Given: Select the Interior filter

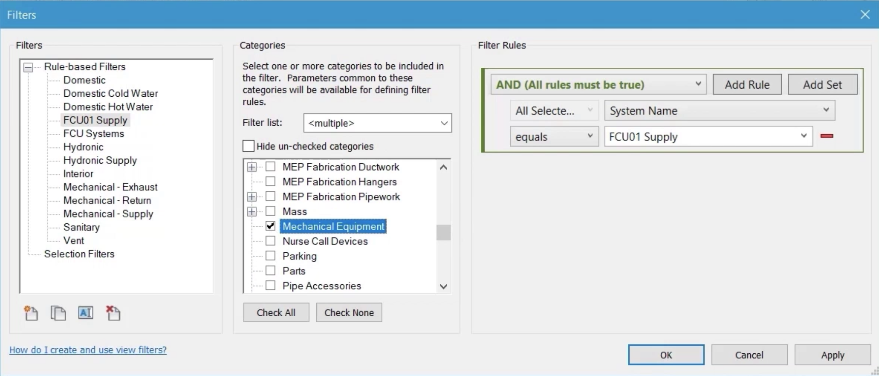Looking at the screenshot, I should click(78, 174).
